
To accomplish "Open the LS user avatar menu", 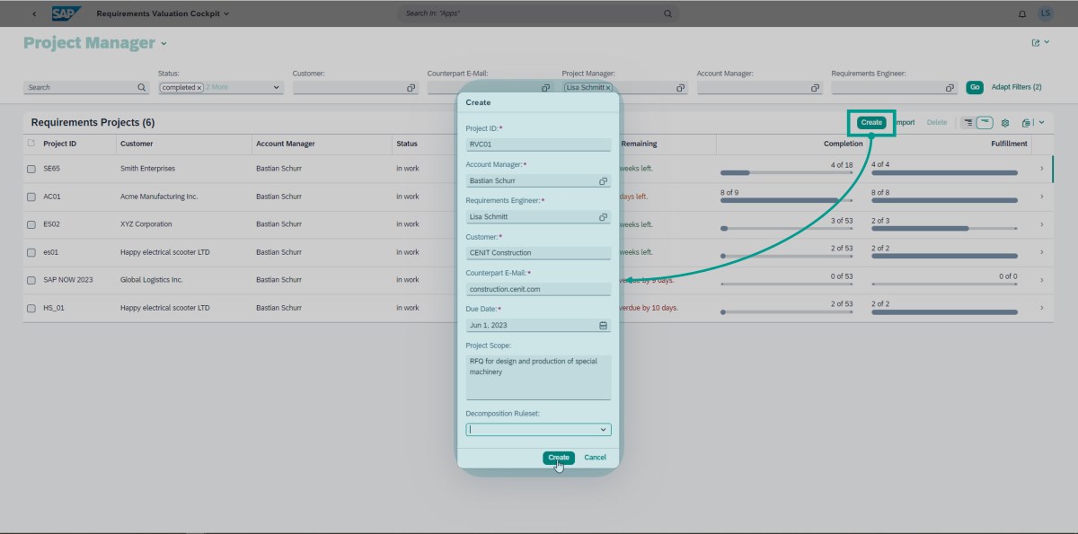I will [1045, 13].
